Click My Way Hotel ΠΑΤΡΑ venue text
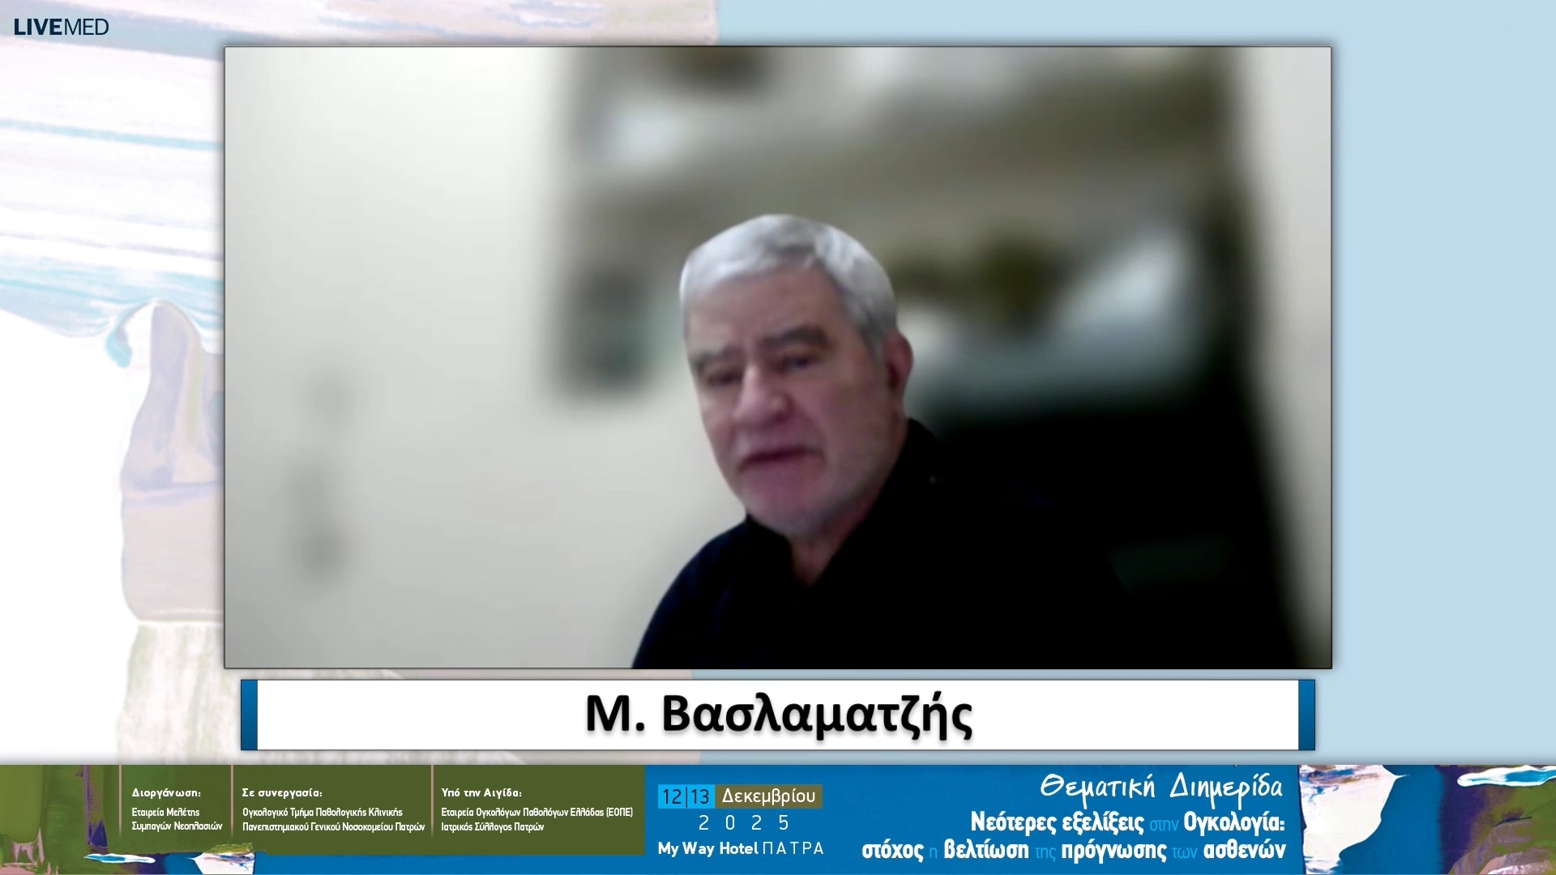Image resolution: width=1556 pixels, height=875 pixels. (741, 848)
